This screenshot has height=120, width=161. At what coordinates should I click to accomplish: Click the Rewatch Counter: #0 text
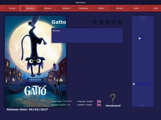(61, 105)
